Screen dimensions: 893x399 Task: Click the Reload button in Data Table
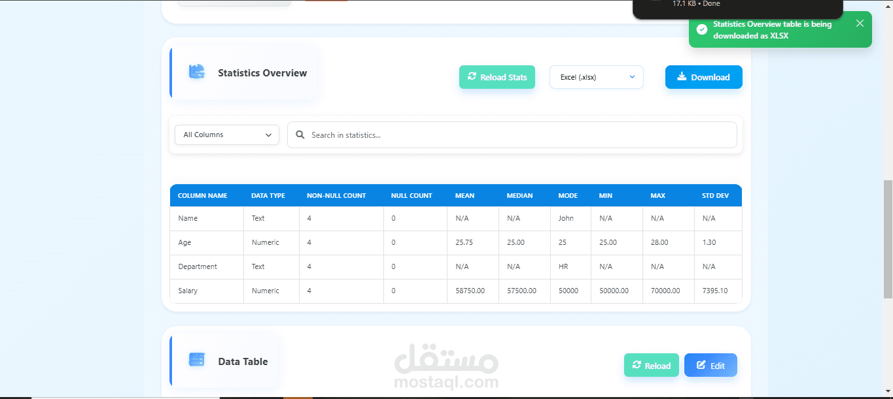coord(652,366)
